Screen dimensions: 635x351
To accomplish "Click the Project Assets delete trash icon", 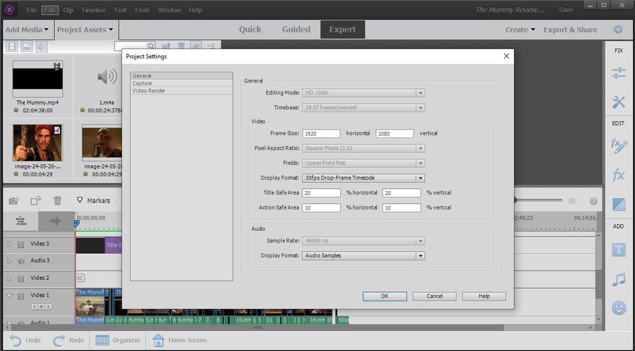I will (x=181, y=46).
